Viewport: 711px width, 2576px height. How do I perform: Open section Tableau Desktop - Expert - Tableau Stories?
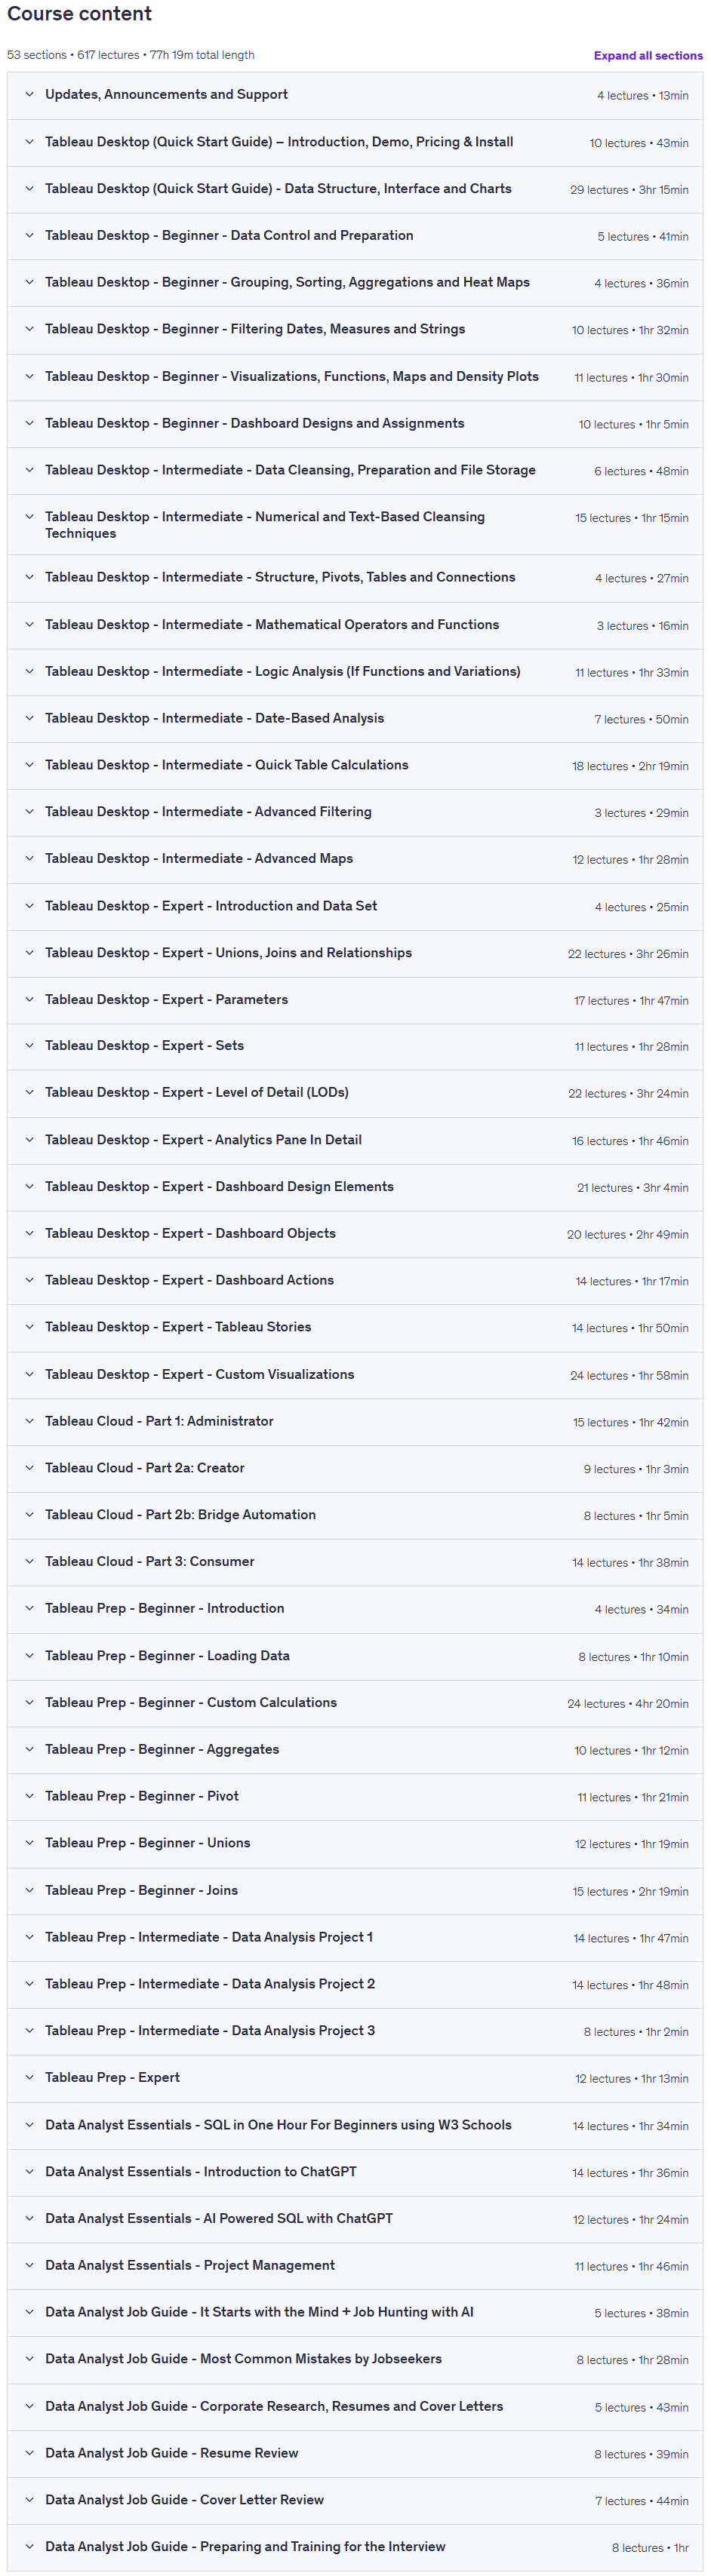pos(355,1327)
